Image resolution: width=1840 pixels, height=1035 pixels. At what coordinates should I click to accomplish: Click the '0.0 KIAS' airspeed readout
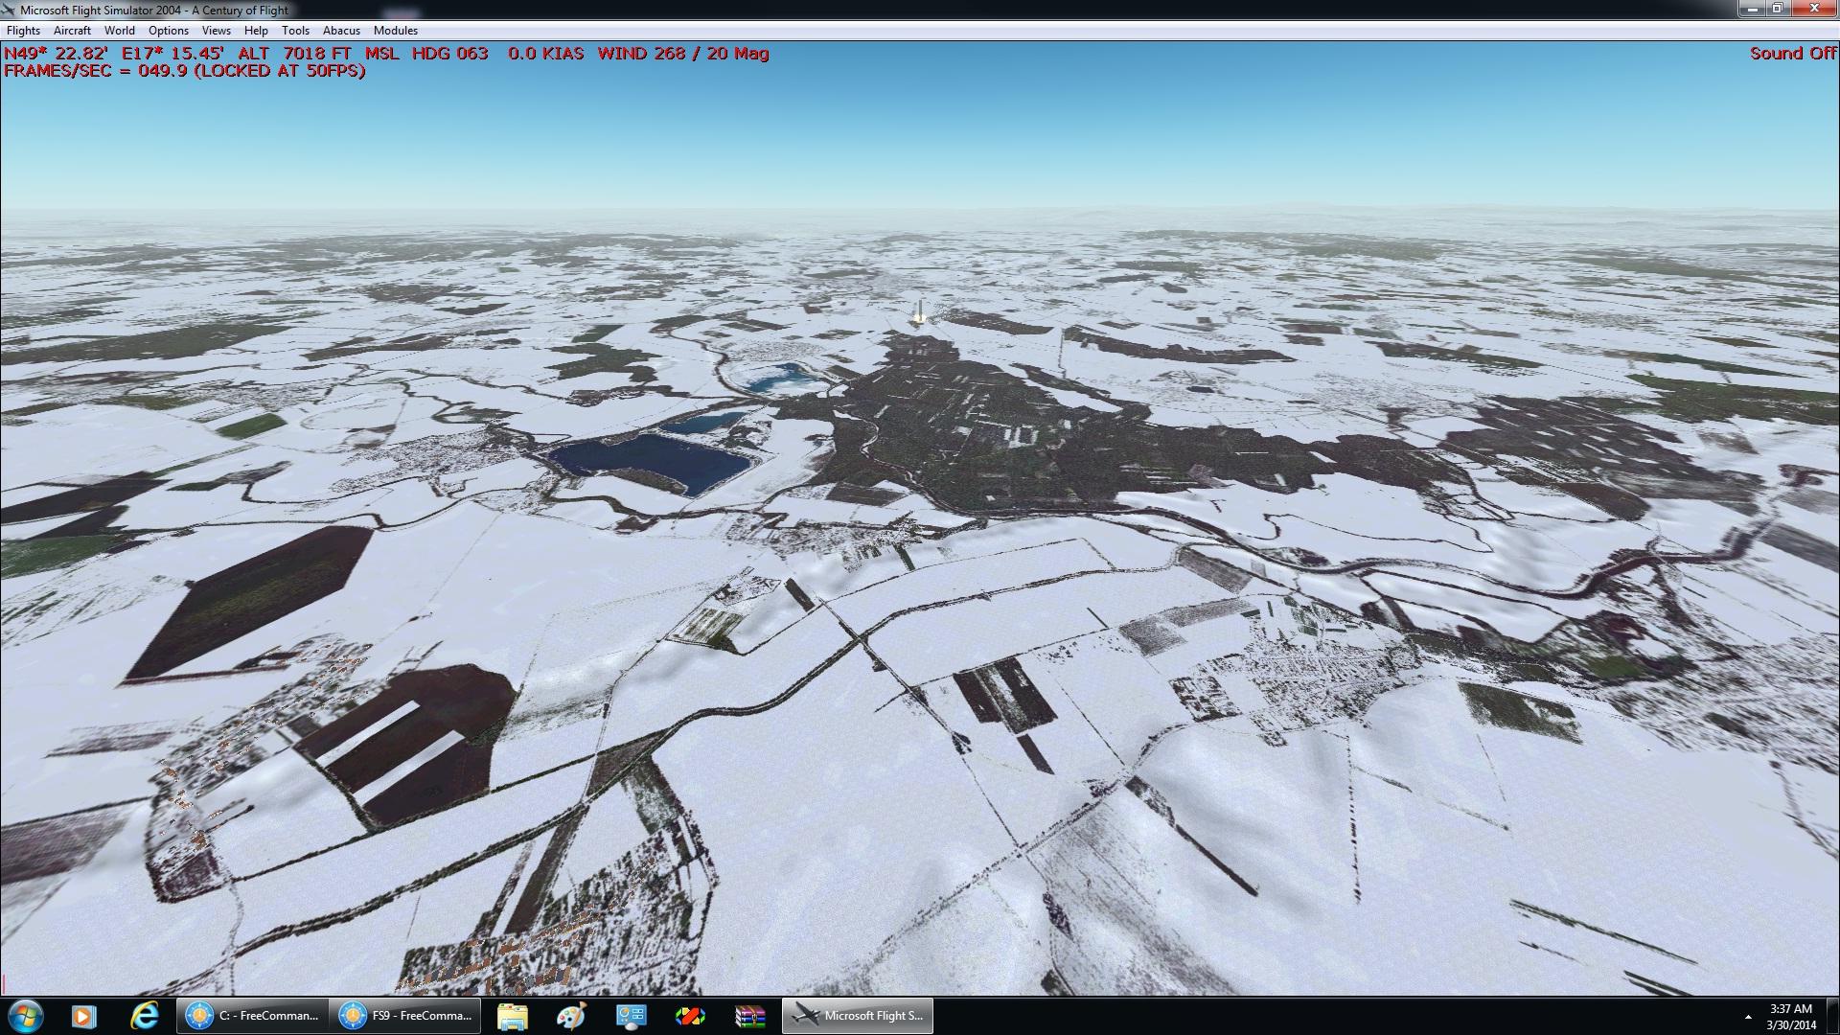[546, 54]
